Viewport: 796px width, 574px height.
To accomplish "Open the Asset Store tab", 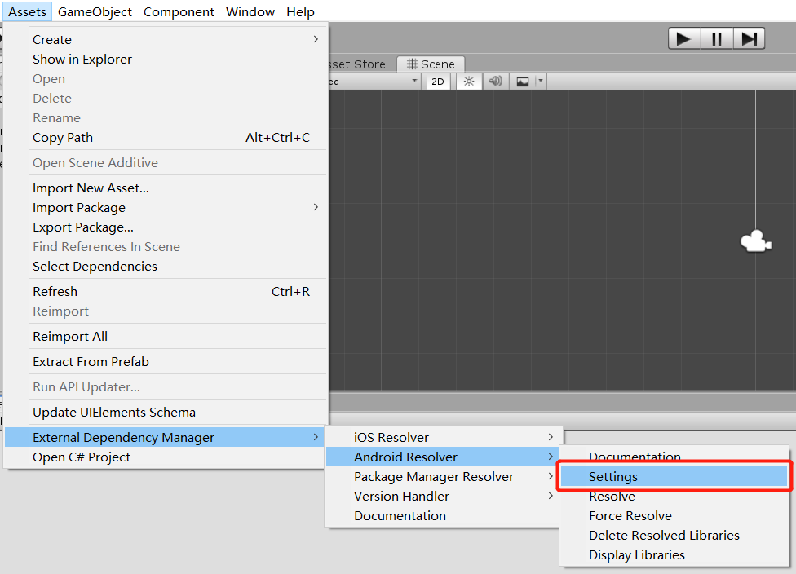I will click(357, 64).
